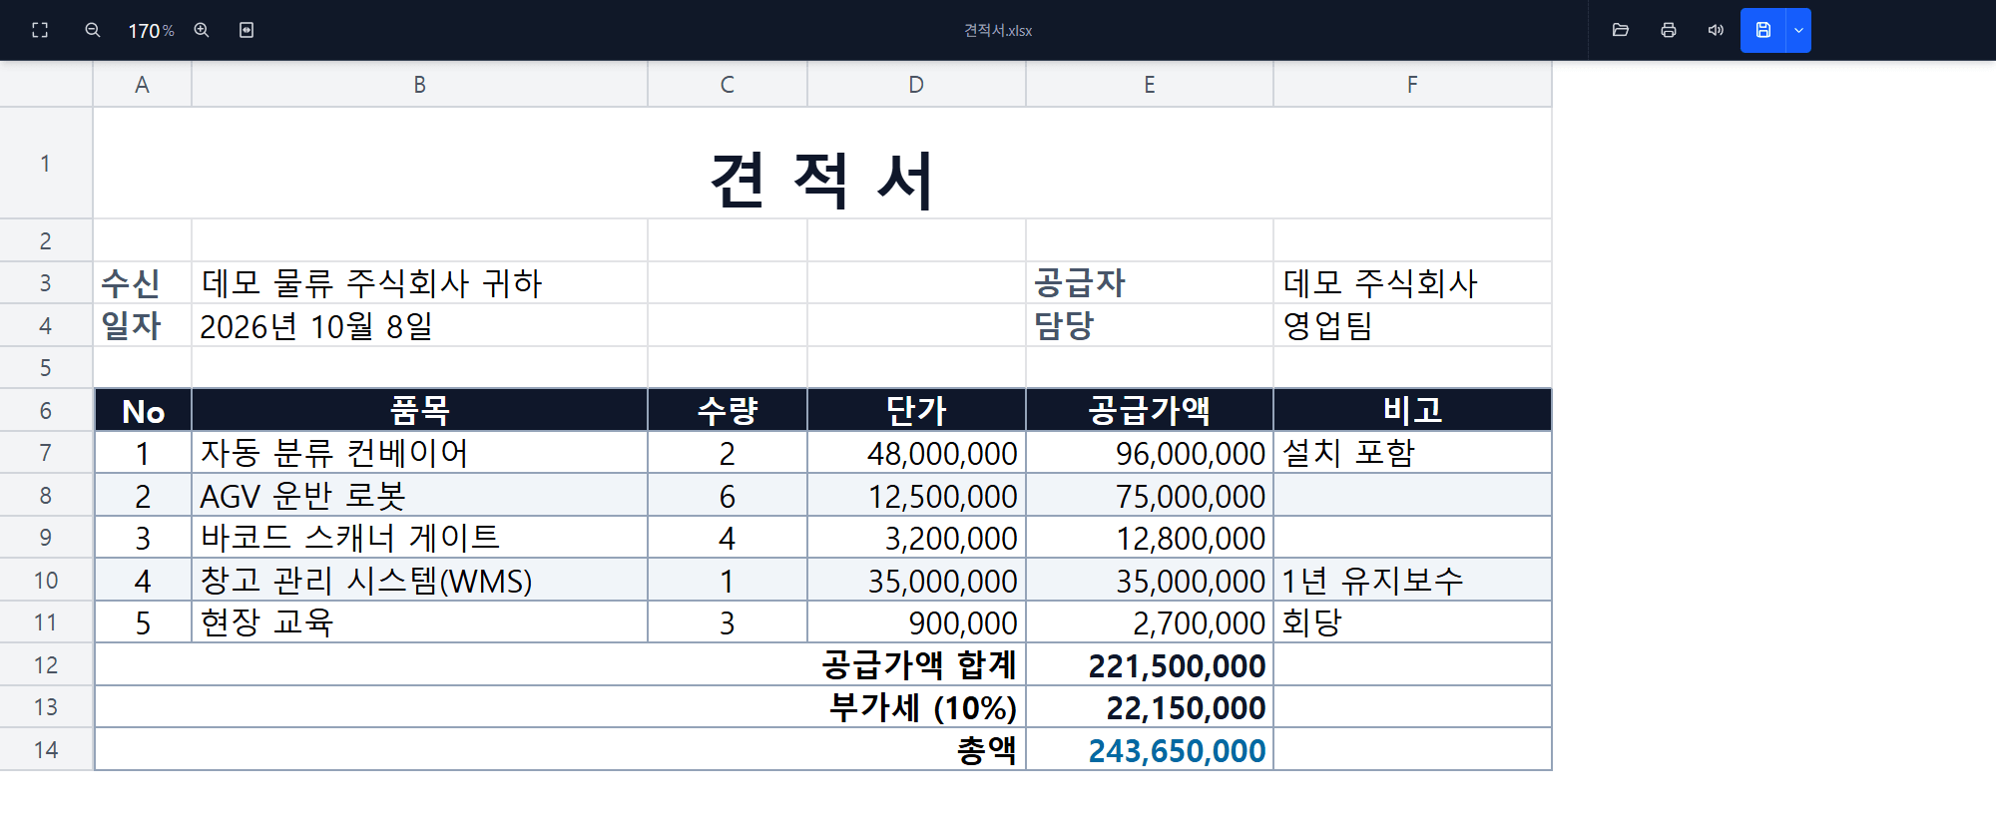
Task: Open a file with the folder icon
Action: (1621, 30)
